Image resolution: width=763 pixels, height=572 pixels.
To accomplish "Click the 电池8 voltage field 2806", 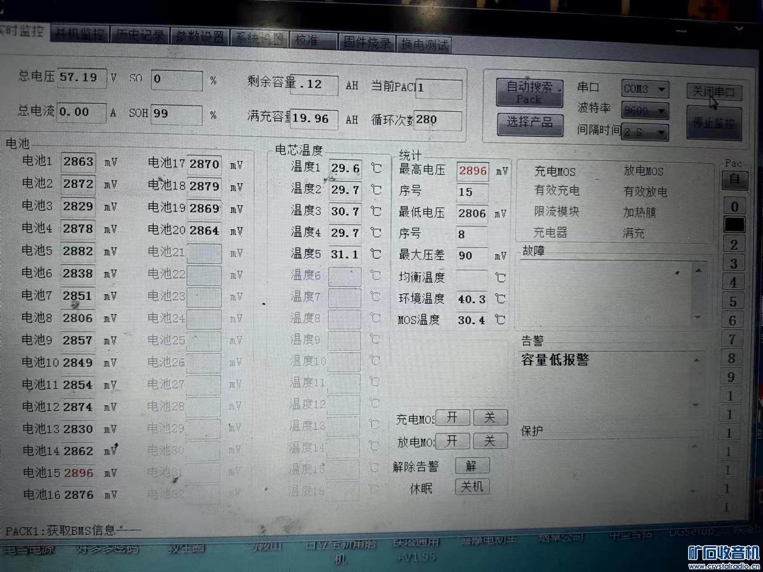I will click(x=78, y=318).
